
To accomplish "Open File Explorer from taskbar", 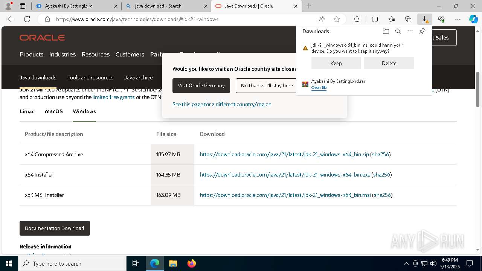I will click(173, 263).
